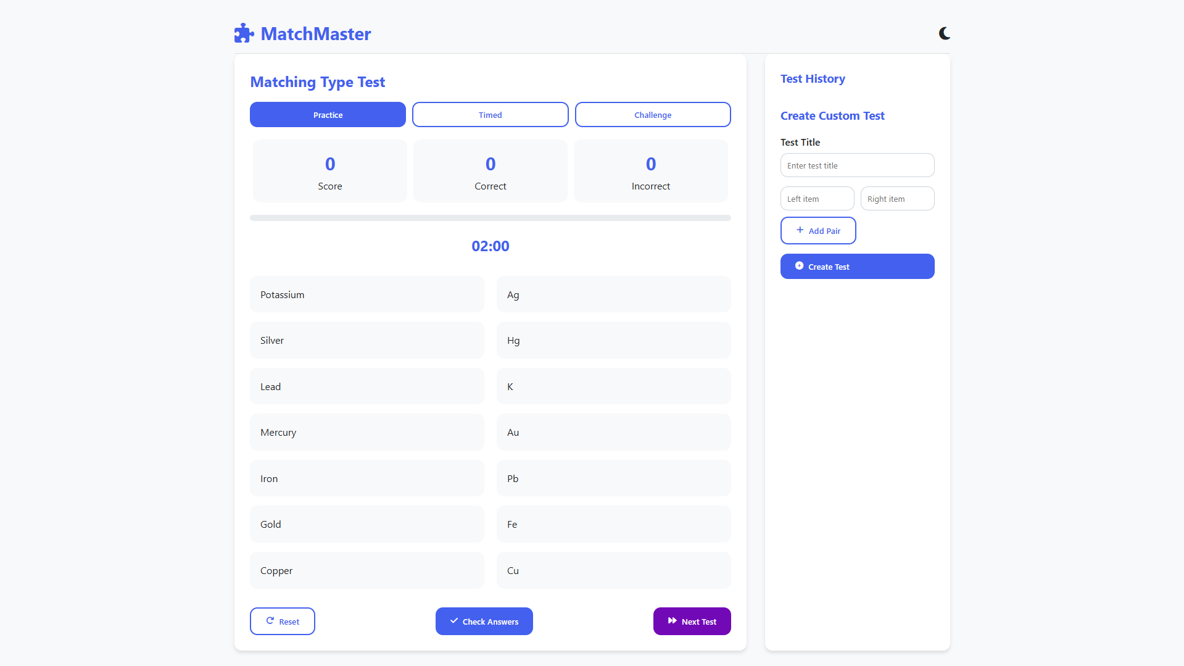Click the plus icon on Add Pair
The height and width of the screenshot is (666, 1184).
click(x=800, y=230)
